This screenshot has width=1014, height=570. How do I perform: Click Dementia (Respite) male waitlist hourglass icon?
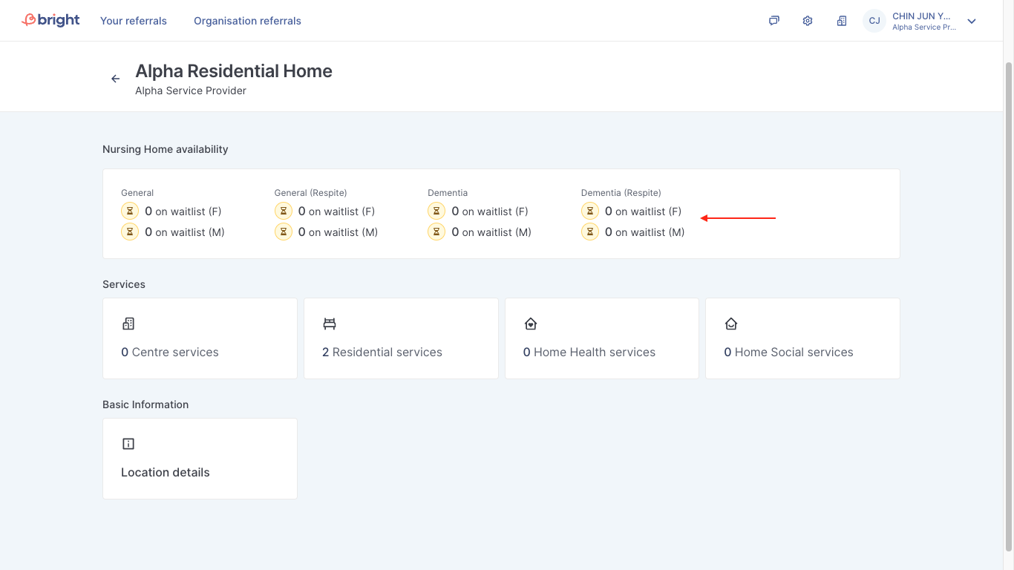(590, 232)
